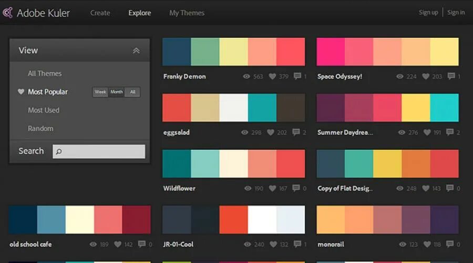Click the comment icon for monorail

tap(450, 244)
